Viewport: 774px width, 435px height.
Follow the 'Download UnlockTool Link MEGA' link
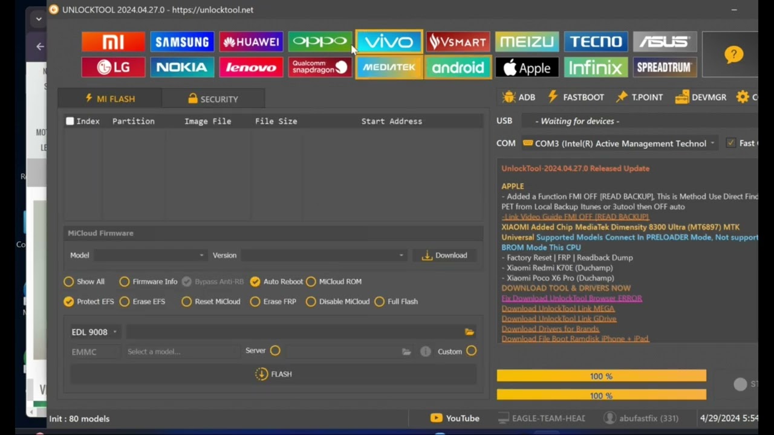(x=558, y=308)
